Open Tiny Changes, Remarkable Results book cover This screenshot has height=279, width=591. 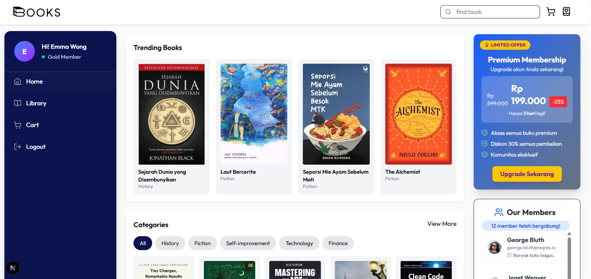tap(164, 270)
